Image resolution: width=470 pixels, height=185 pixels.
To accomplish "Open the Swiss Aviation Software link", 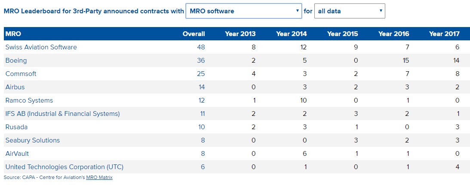I will [41, 47].
